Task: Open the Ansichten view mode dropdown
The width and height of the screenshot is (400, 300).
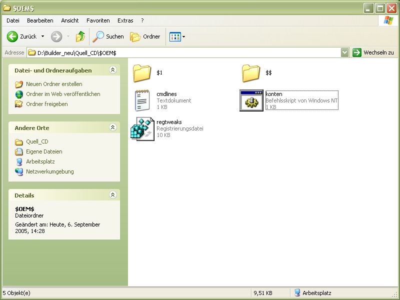Action: [x=177, y=36]
